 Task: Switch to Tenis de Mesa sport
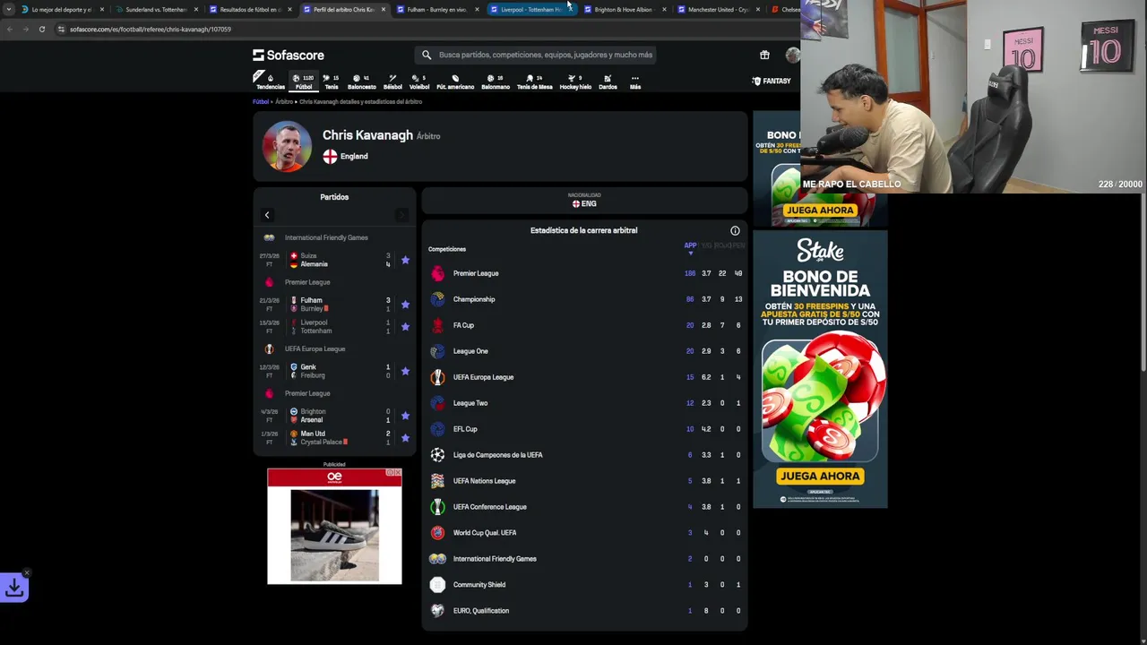[x=534, y=82]
